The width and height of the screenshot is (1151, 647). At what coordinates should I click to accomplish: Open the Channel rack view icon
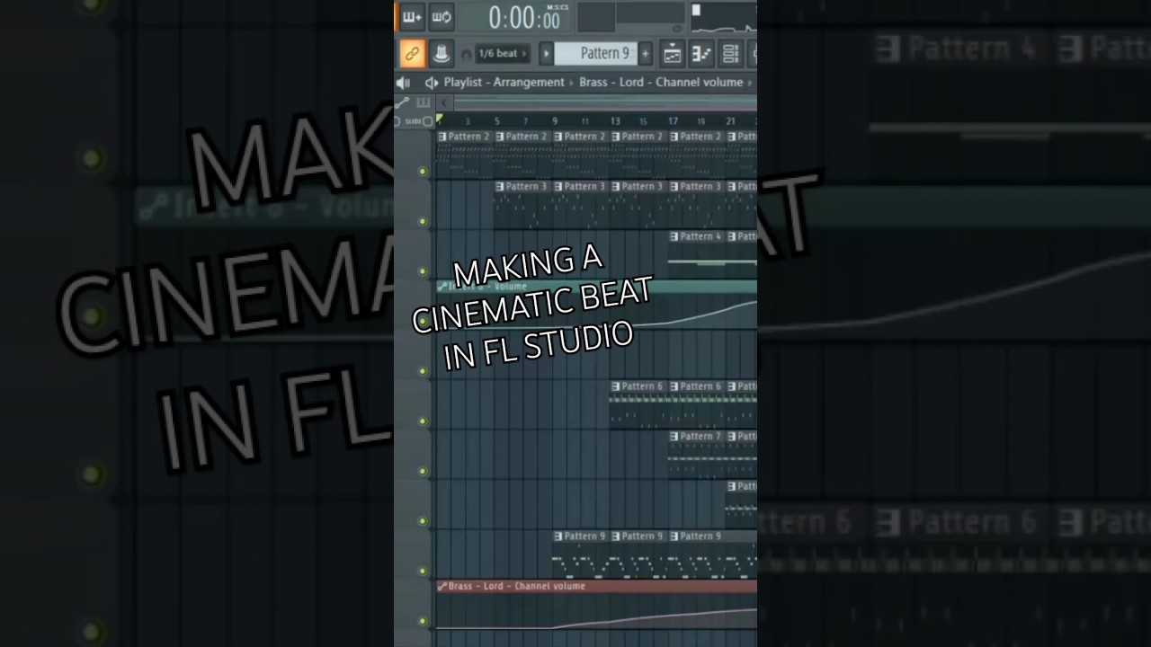pos(730,54)
